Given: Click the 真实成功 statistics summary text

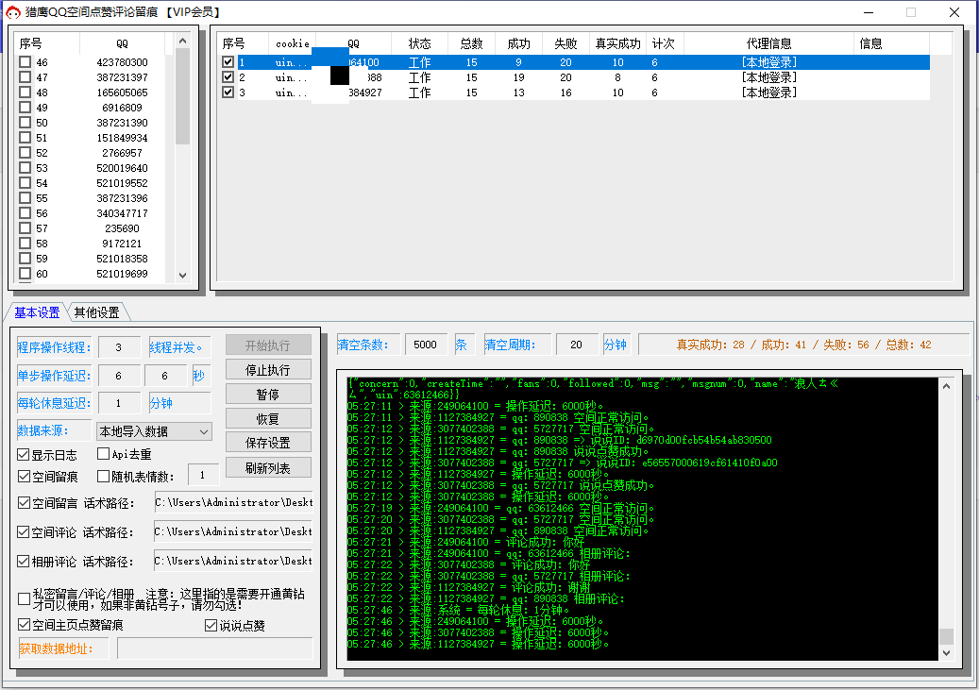Looking at the screenshot, I should pyautogui.click(x=803, y=345).
